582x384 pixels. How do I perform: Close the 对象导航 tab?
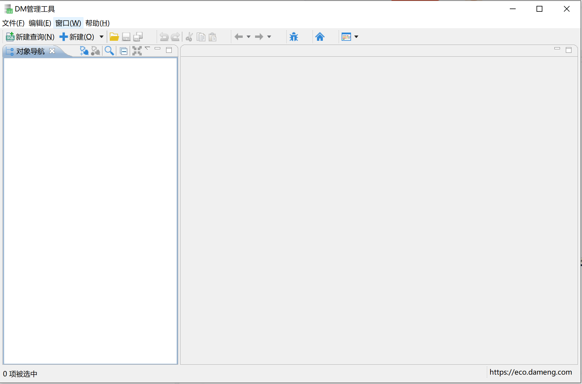tap(52, 51)
